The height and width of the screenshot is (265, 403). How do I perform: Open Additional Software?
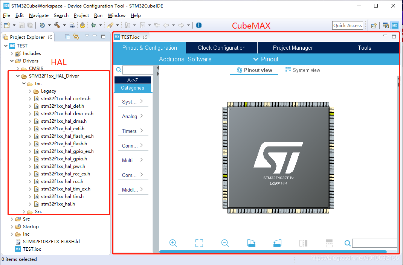coord(185,59)
